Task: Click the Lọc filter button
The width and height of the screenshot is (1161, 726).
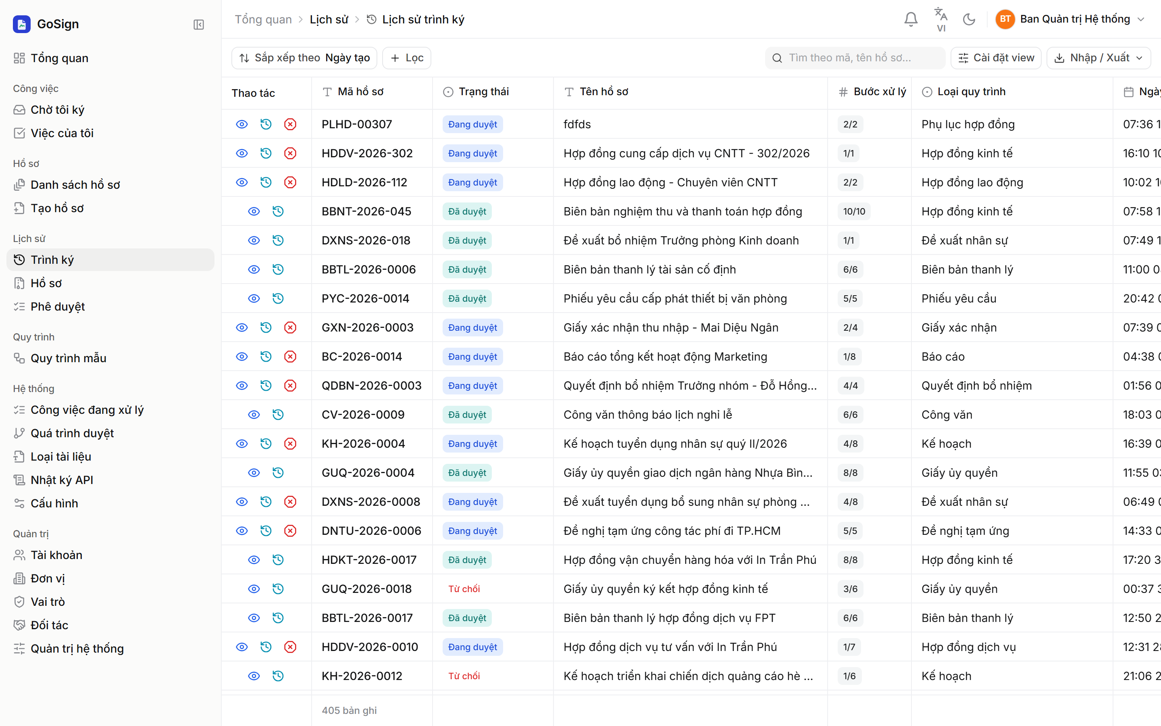Action: pos(407,58)
